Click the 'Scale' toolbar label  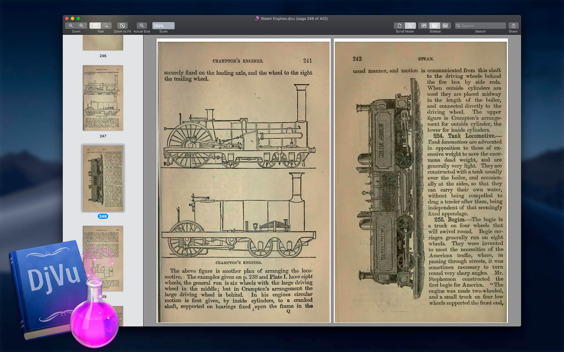tap(163, 32)
